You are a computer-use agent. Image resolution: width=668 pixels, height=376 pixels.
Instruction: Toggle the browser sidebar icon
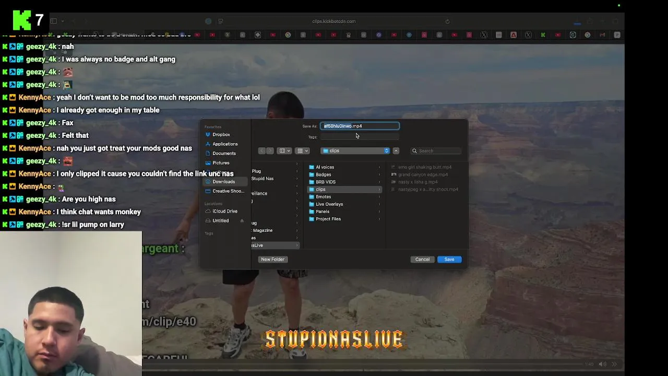(x=53, y=21)
